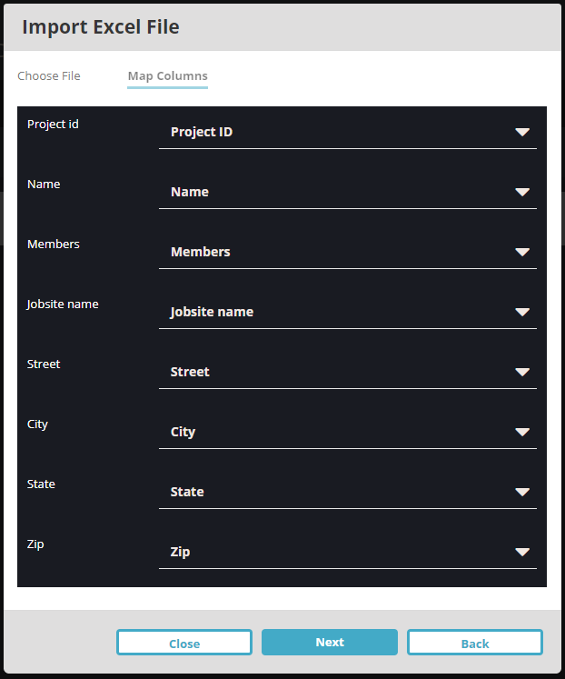Click the Street dropdown arrow
565x679 pixels.
pos(522,372)
